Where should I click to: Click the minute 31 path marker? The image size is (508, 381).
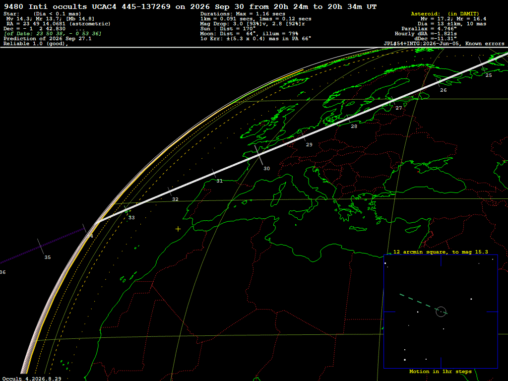pos(214,173)
